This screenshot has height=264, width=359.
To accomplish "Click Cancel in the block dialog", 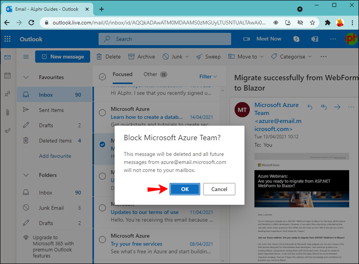I will click(x=219, y=189).
